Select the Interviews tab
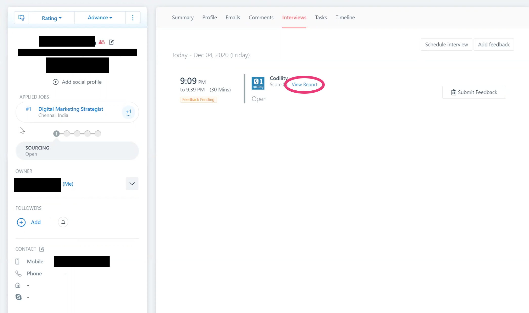 [x=294, y=17]
